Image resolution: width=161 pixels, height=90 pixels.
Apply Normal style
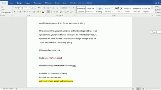point(81,9)
